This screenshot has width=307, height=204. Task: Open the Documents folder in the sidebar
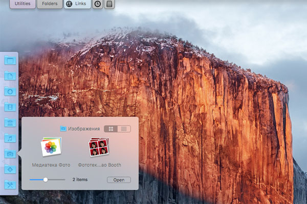10,76
